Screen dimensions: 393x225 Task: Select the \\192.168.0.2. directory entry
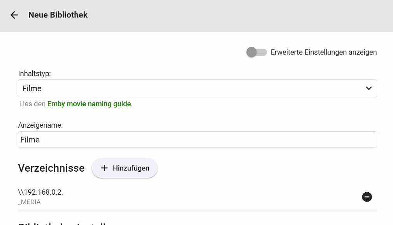pos(40,192)
